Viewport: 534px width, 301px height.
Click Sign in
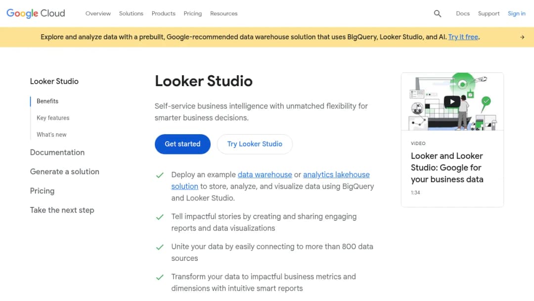pos(517,14)
